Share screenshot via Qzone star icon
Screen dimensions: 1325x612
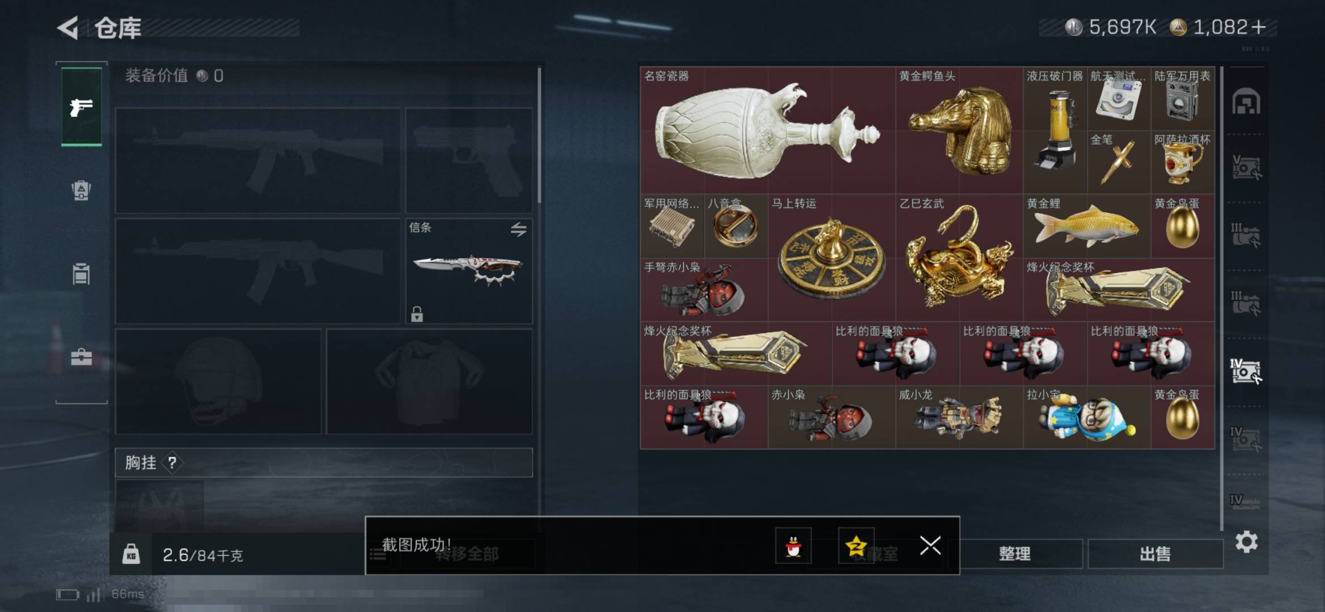tap(856, 546)
